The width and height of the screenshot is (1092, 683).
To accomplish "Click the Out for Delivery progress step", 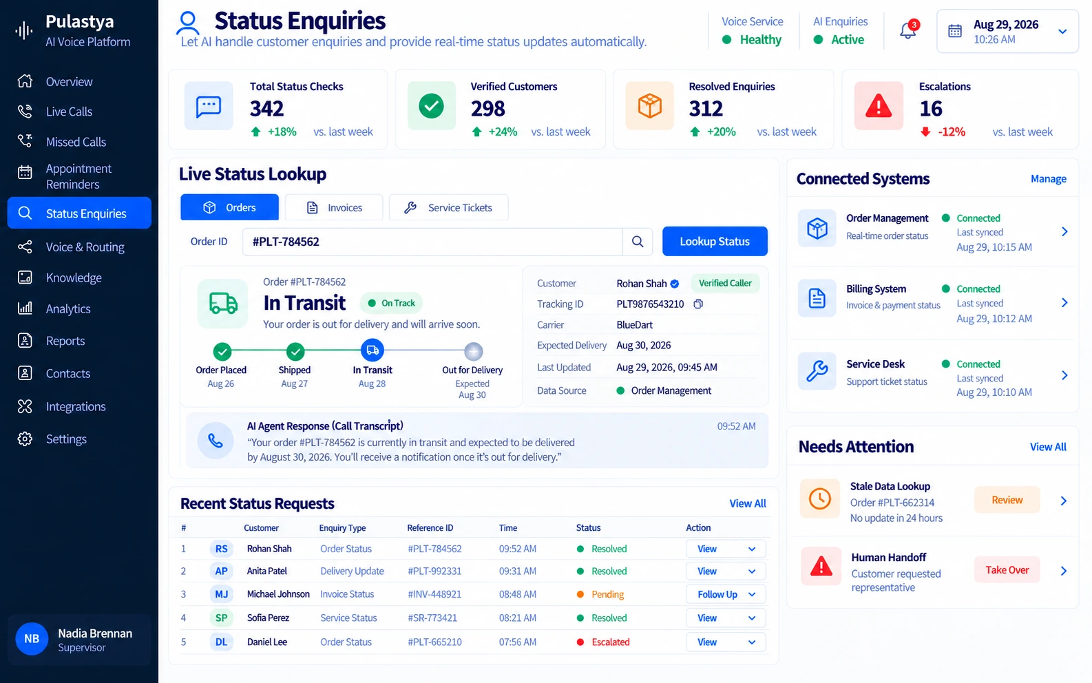I will pos(473,352).
